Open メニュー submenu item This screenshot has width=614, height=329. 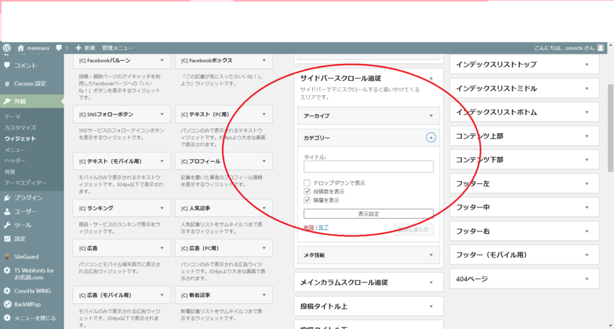click(15, 150)
